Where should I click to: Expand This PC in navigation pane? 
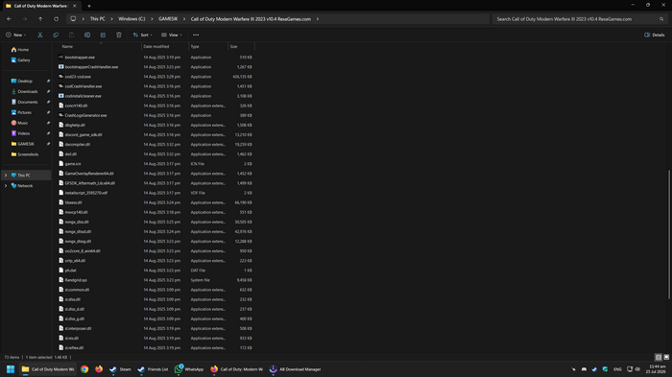click(6, 176)
